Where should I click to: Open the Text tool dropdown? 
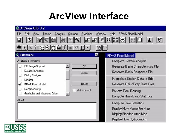pyautogui.click(x=82, y=48)
